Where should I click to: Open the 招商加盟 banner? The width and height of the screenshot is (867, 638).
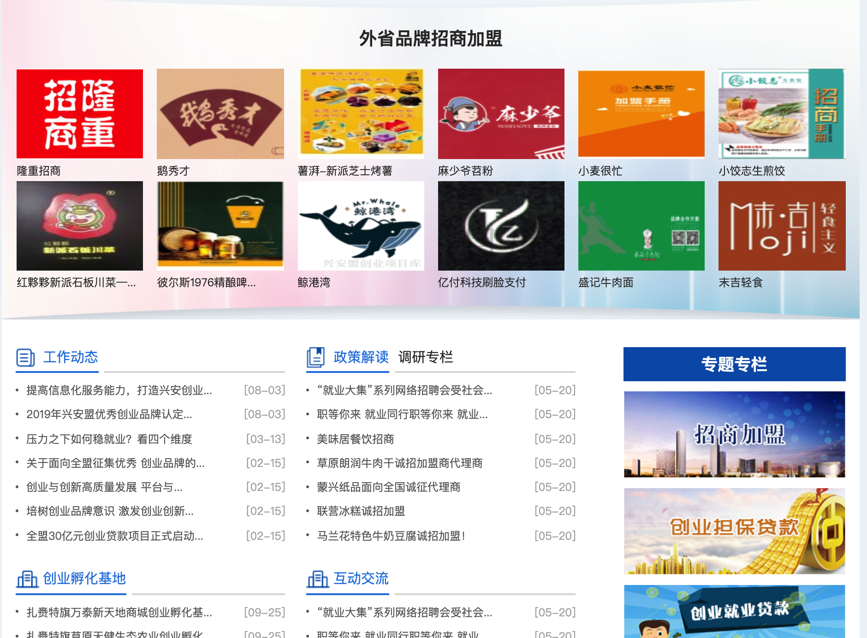point(735,434)
